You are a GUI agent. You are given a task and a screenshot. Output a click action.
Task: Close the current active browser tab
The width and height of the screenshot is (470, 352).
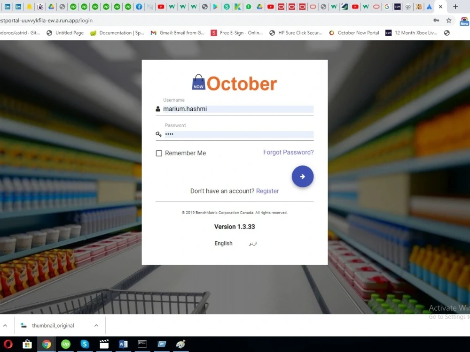click(440, 7)
